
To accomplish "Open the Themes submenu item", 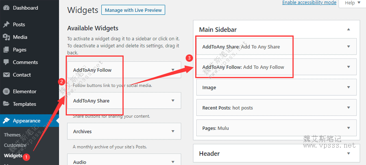I will point(12,135).
